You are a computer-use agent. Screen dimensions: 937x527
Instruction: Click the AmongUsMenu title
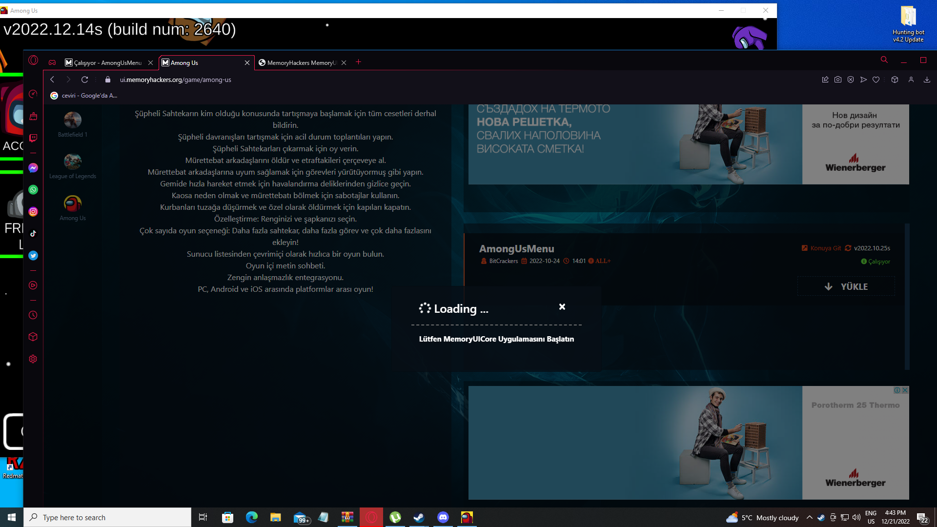pyautogui.click(x=516, y=249)
